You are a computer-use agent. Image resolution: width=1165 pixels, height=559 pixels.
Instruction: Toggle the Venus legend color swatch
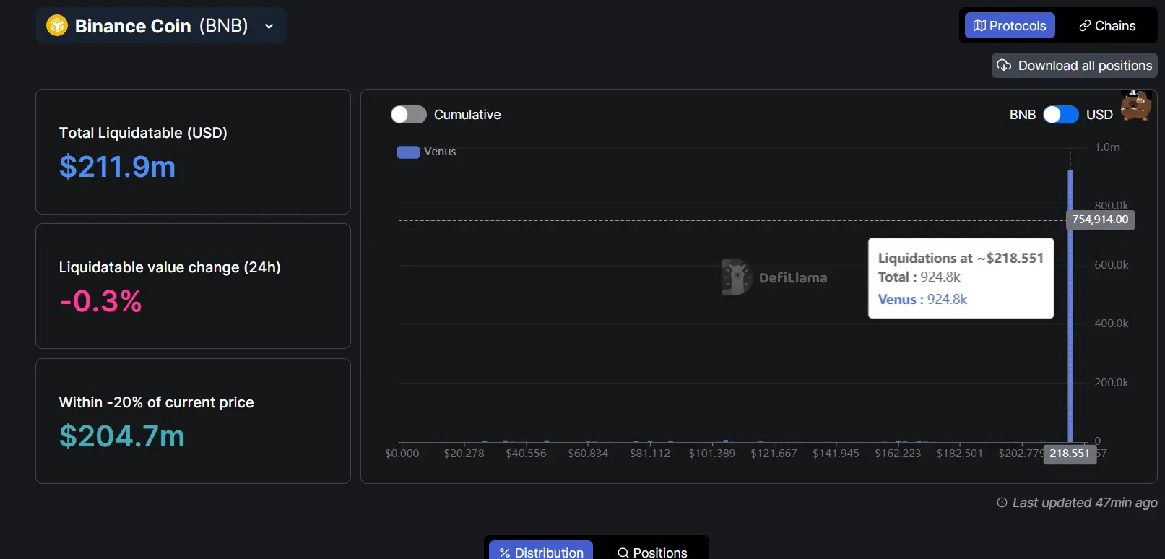tap(408, 152)
